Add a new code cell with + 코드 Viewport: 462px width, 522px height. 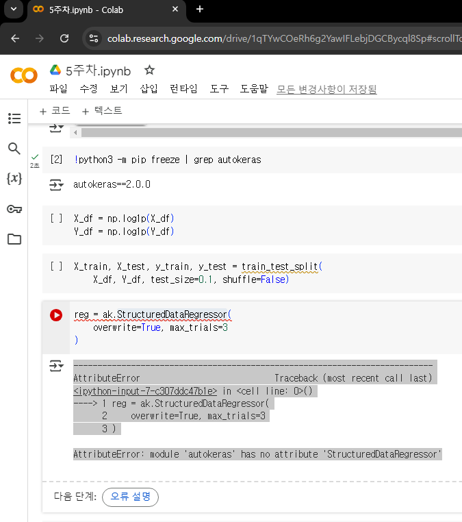(x=55, y=111)
